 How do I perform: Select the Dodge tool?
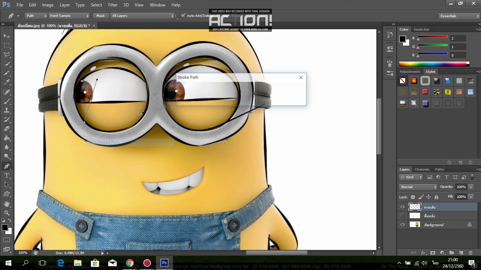[x=7, y=157]
